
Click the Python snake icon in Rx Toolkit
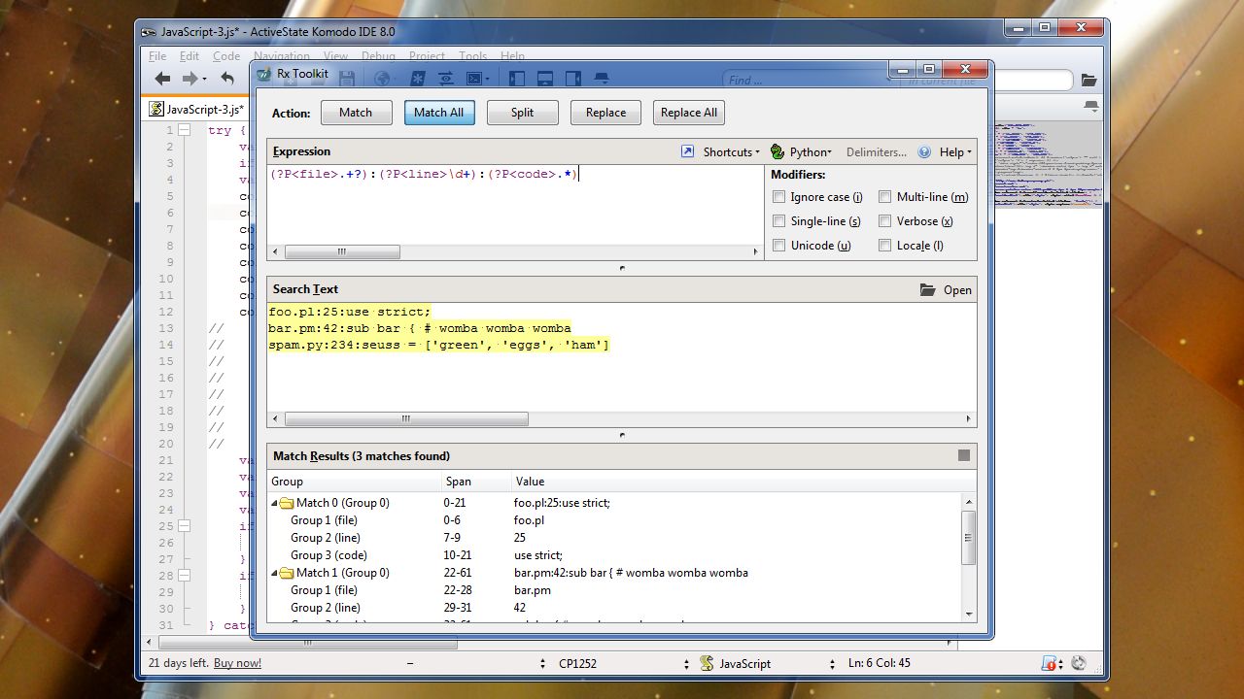tap(777, 151)
